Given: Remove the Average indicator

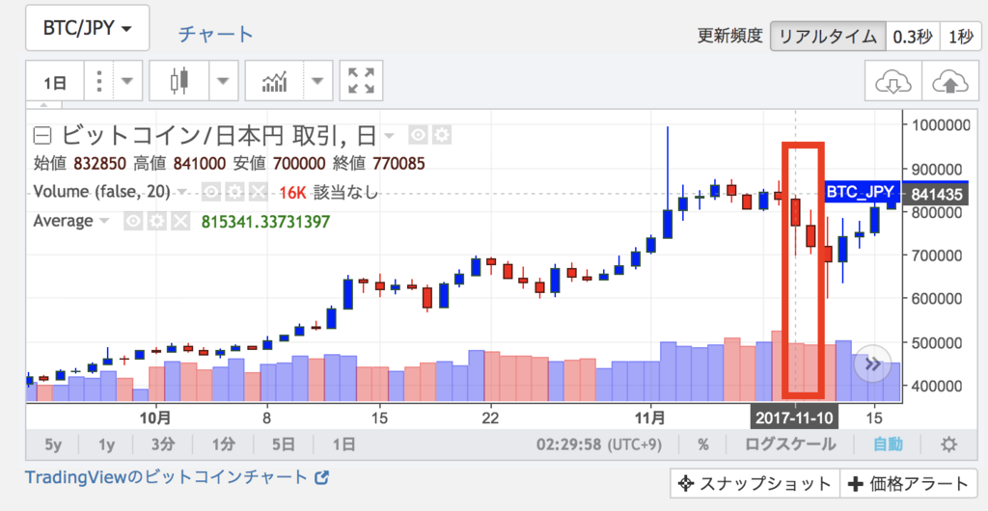Looking at the screenshot, I should [180, 221].
